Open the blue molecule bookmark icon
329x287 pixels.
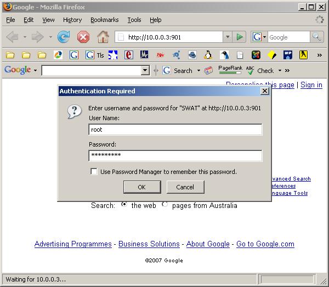tap(176, 55)
